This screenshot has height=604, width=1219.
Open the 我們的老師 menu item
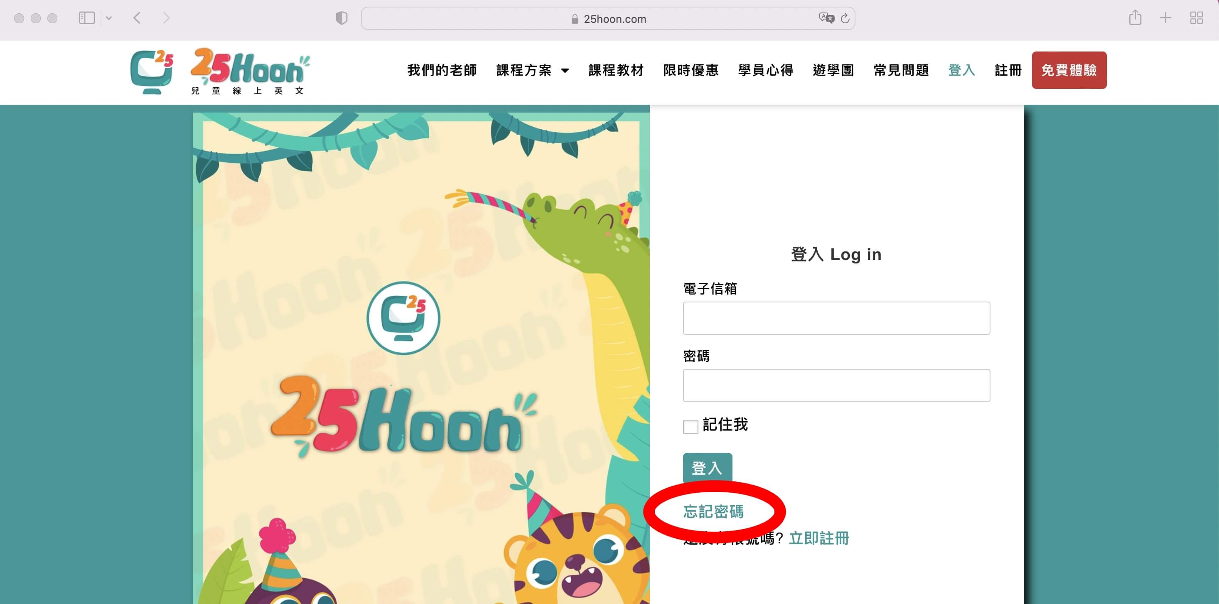(442, 71)
